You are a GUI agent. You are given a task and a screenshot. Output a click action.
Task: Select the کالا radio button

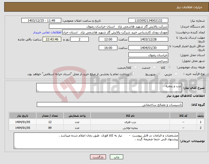169,67
